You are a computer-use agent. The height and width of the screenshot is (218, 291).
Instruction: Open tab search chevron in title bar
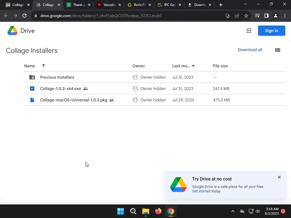pos(245,4)
